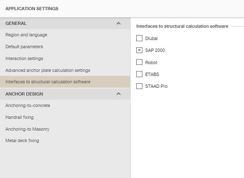Screen dimensions: 244x178
Task: Collapse the ANCHOR DESIGN section chevron
Action: 118,94
